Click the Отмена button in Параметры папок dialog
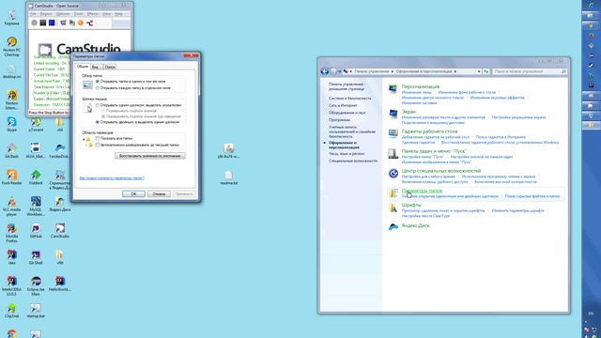This screenshot has height=338, width=601. pyautogui.click(x=159, y=194)
